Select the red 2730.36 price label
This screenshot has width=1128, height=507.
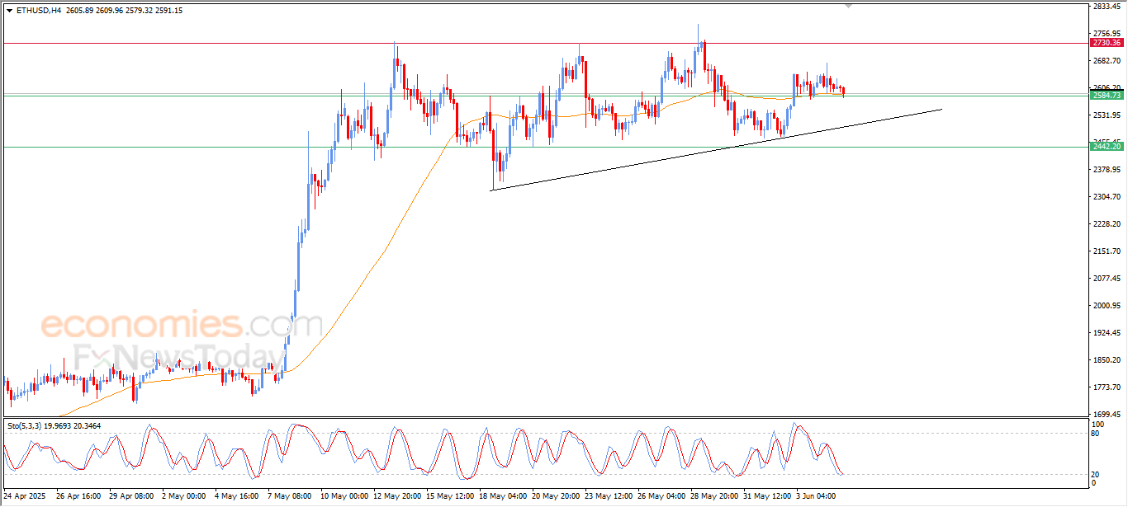point(1107,42)
